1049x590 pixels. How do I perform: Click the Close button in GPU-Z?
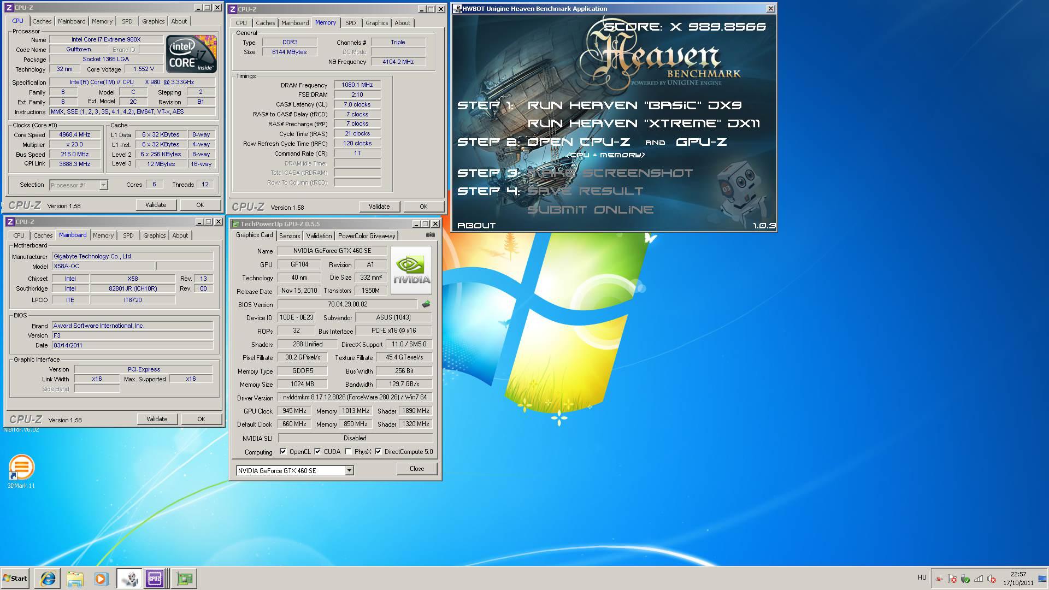(x=417, y=469)
